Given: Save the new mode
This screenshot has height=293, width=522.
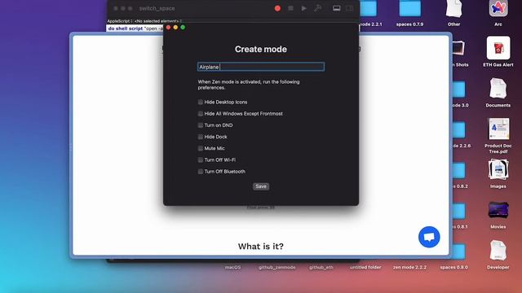Looking at the screenshot, I should [x=261, y=186].
